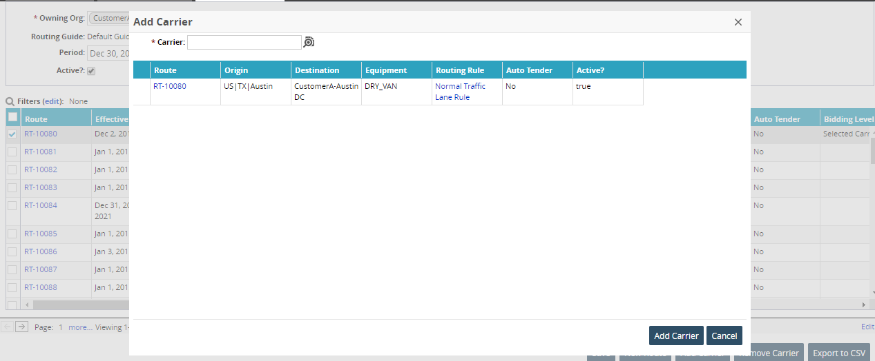The width and height of the screenshot is (875, 361).
Task: Sort by the Bidding Level column header
Action: (x=847, y=119)
